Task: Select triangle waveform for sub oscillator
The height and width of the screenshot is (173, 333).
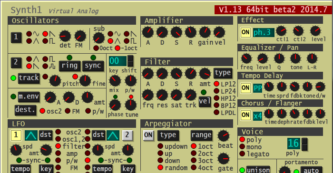Action: pos(110,41)
